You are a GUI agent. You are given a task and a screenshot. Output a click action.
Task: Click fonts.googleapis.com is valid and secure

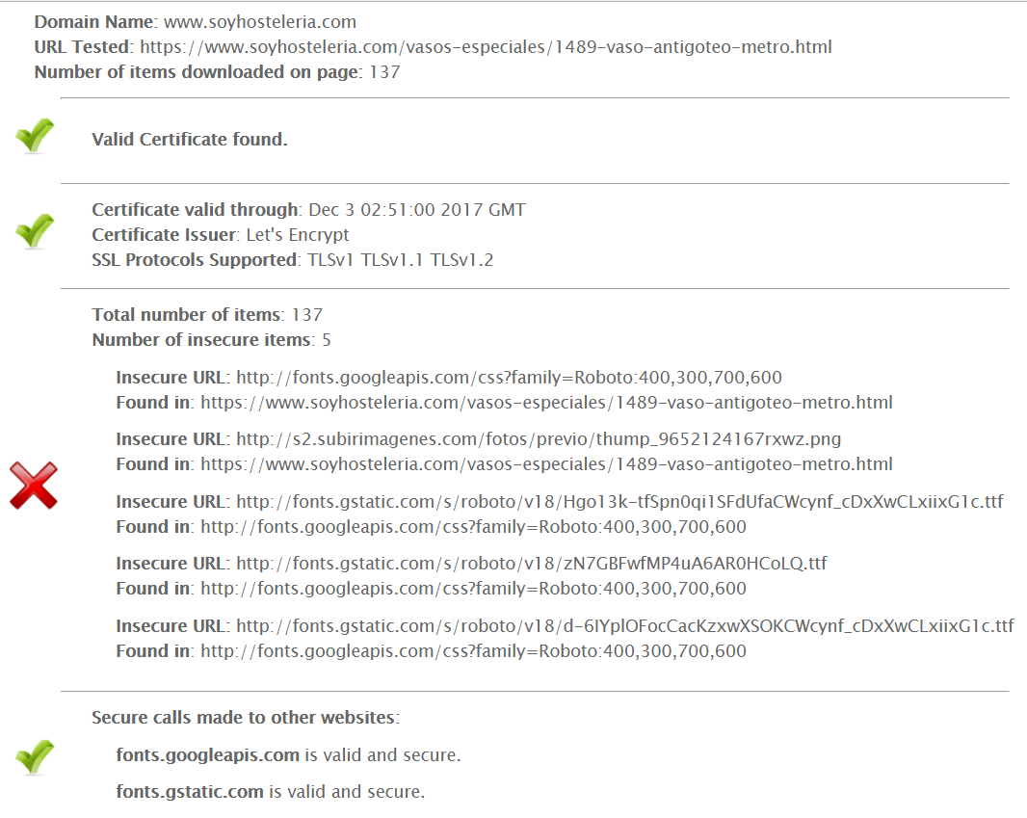point(288,755)
